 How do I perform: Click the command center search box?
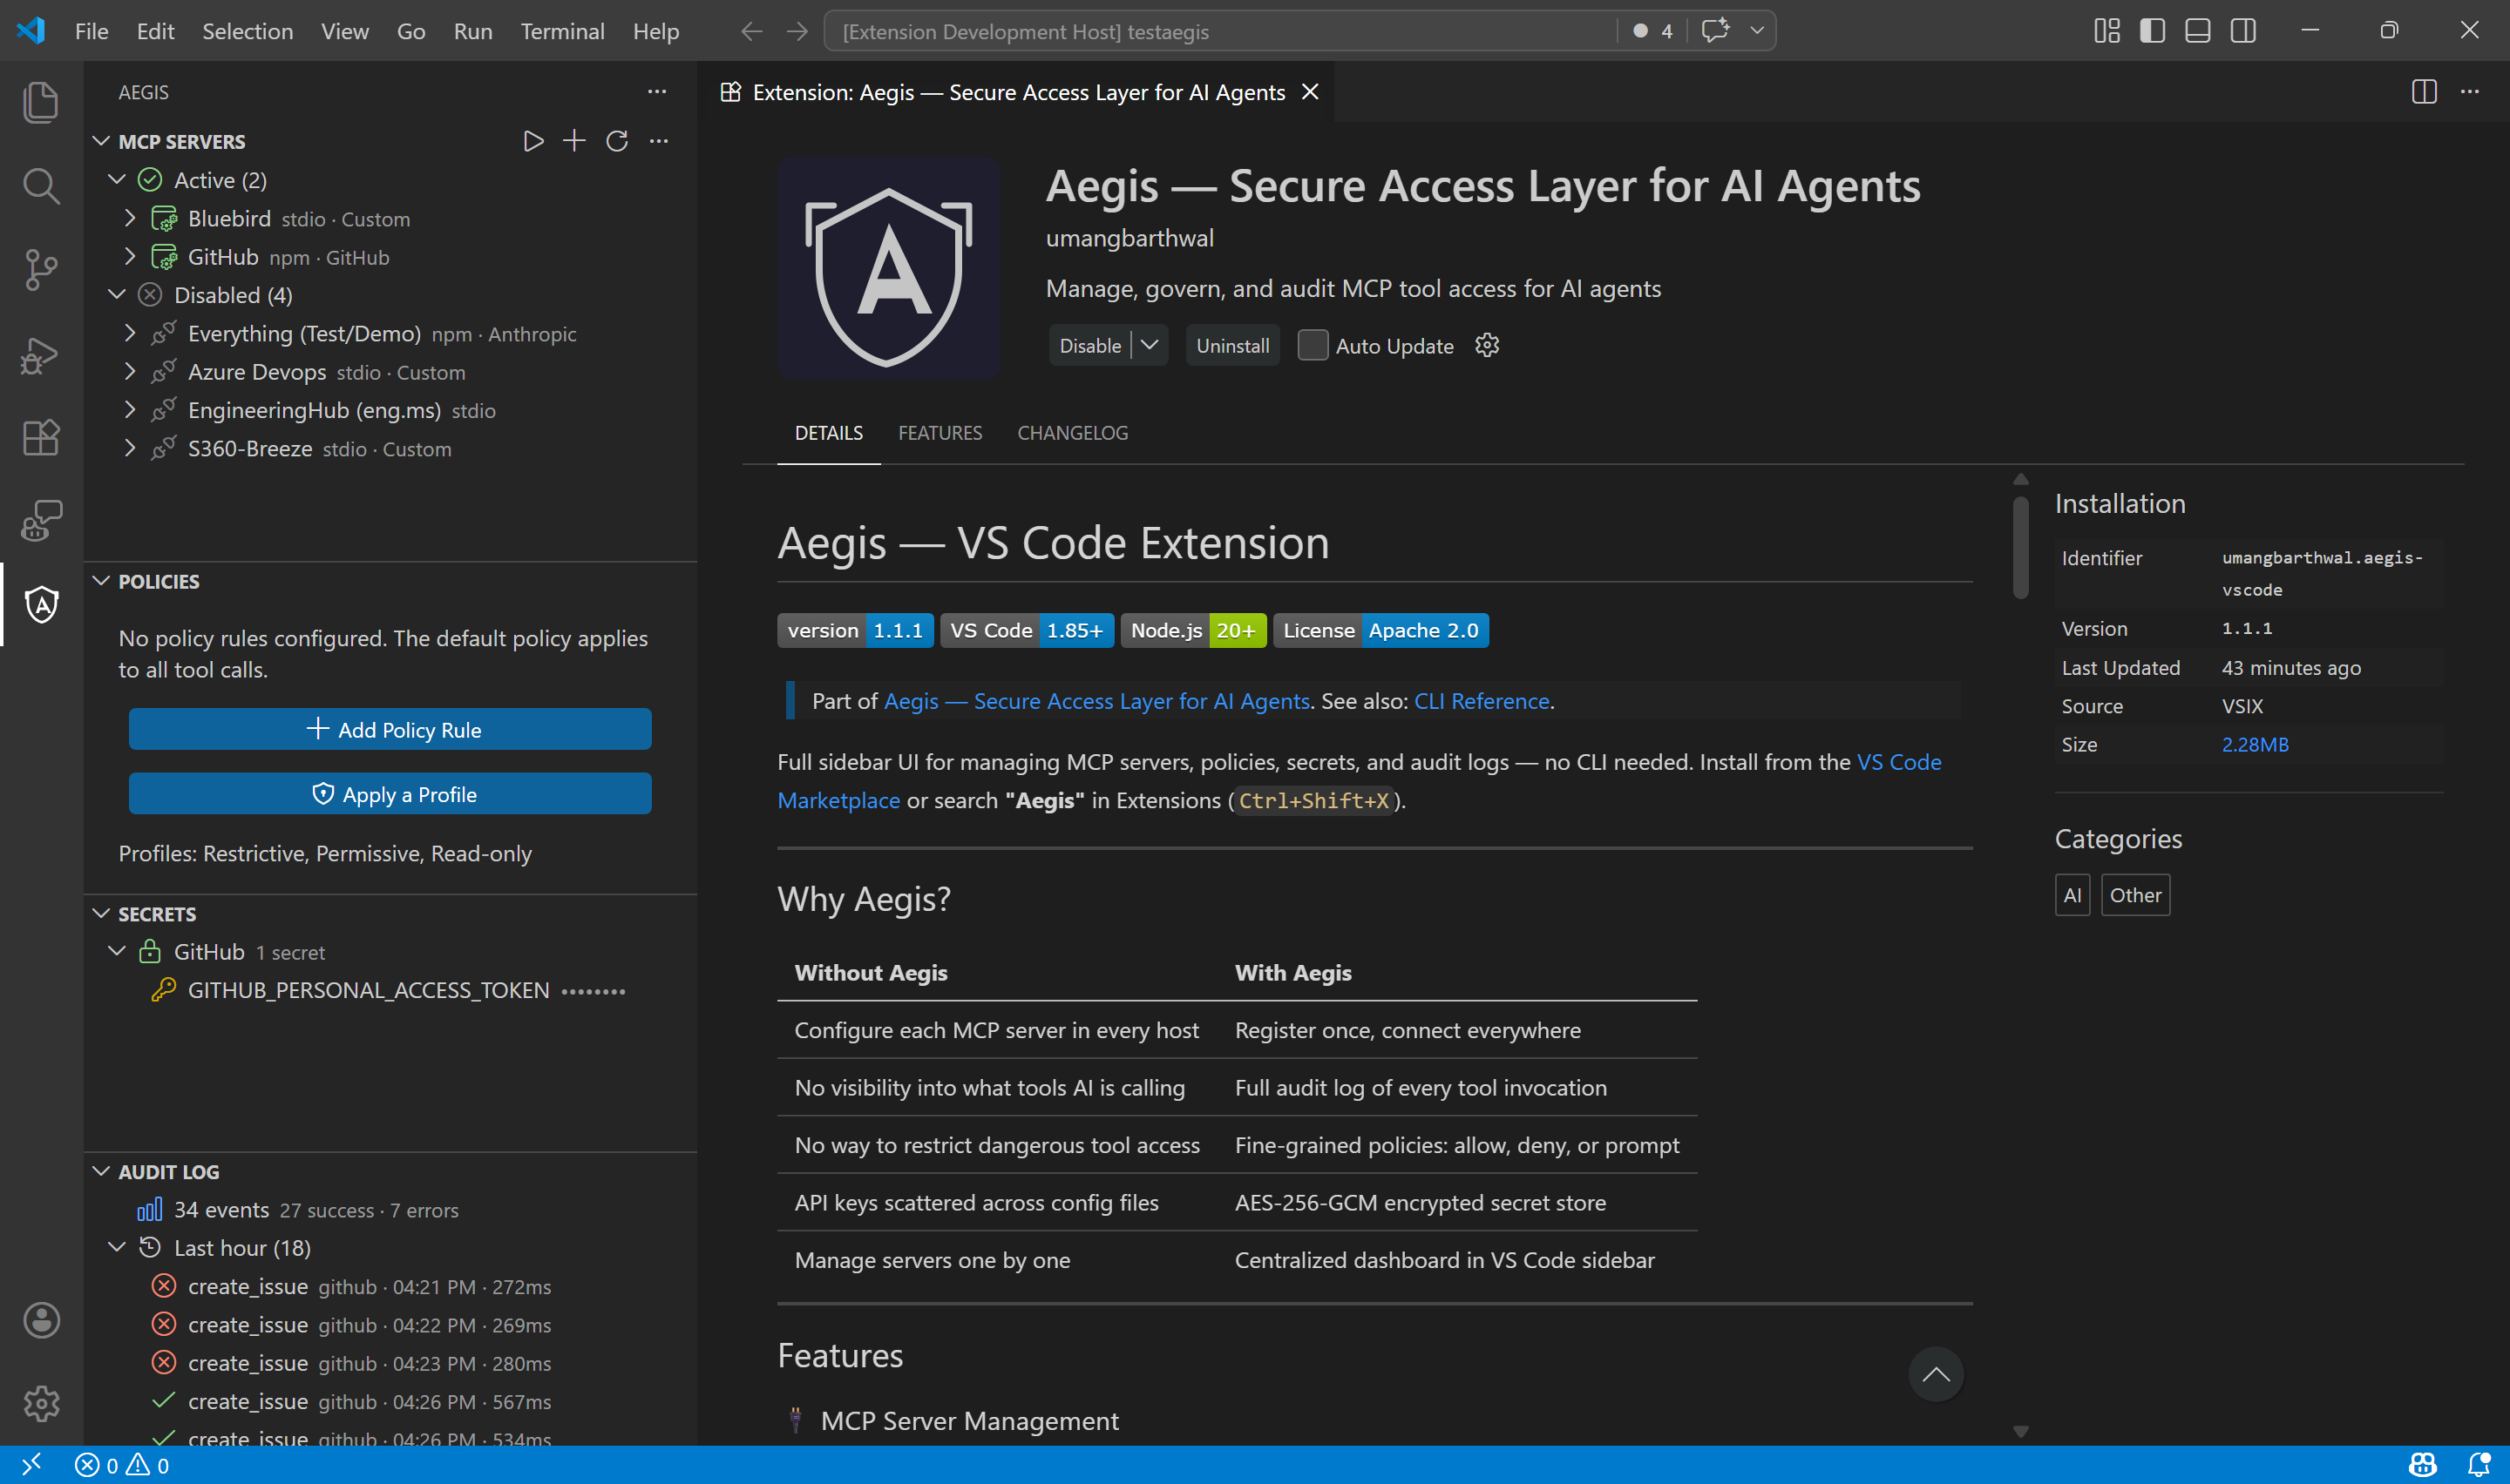click(x=1218, y=31)
